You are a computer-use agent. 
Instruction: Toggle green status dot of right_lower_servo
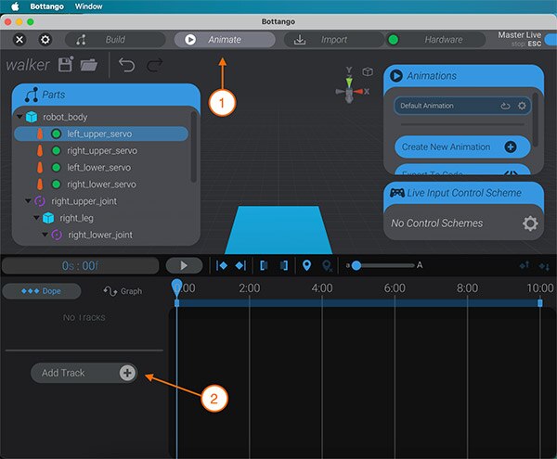56,184
